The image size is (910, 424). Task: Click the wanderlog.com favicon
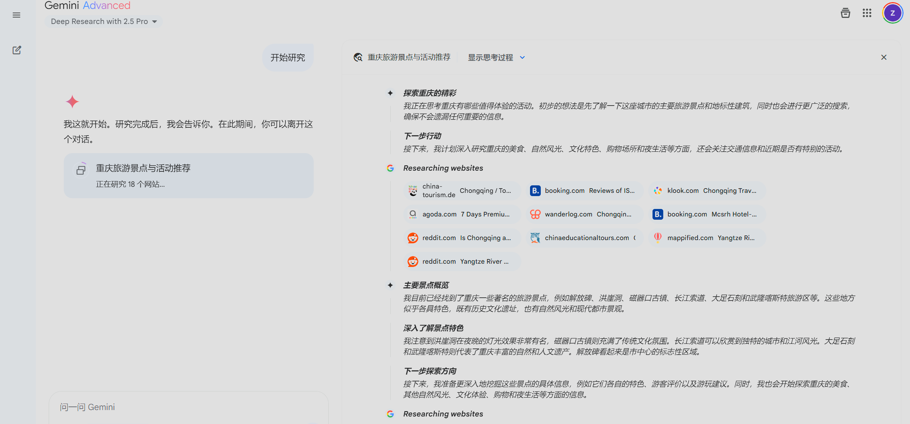535,214
